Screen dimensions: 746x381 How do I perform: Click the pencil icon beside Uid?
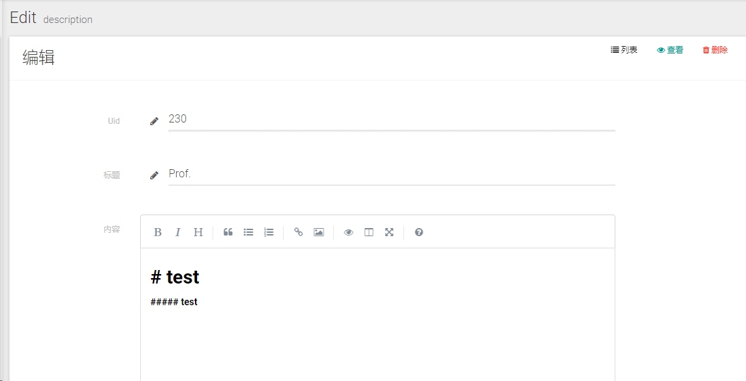point(154,121)
